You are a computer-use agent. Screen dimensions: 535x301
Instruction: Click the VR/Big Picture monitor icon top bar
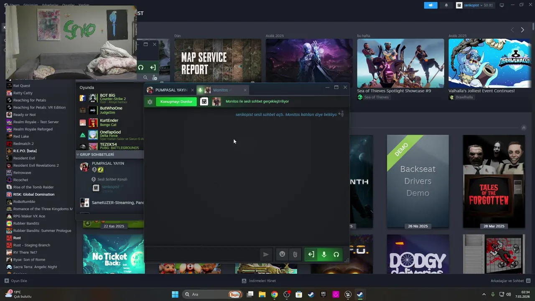502,5
